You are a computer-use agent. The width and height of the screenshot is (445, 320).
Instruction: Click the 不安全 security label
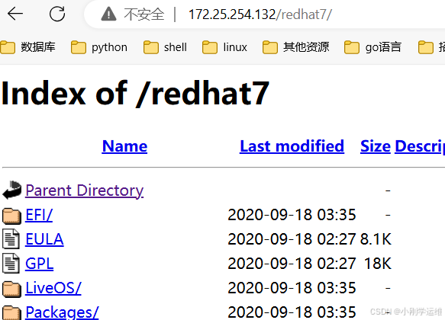(x=144, y=14)
